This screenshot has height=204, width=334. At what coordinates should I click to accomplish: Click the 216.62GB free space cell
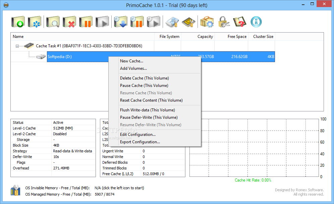coord(239,57)
